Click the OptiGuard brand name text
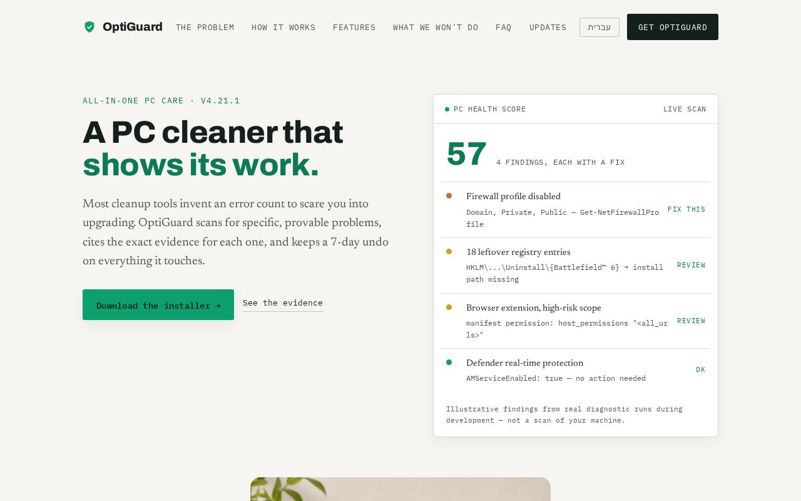801x501 pixels. 132,27
